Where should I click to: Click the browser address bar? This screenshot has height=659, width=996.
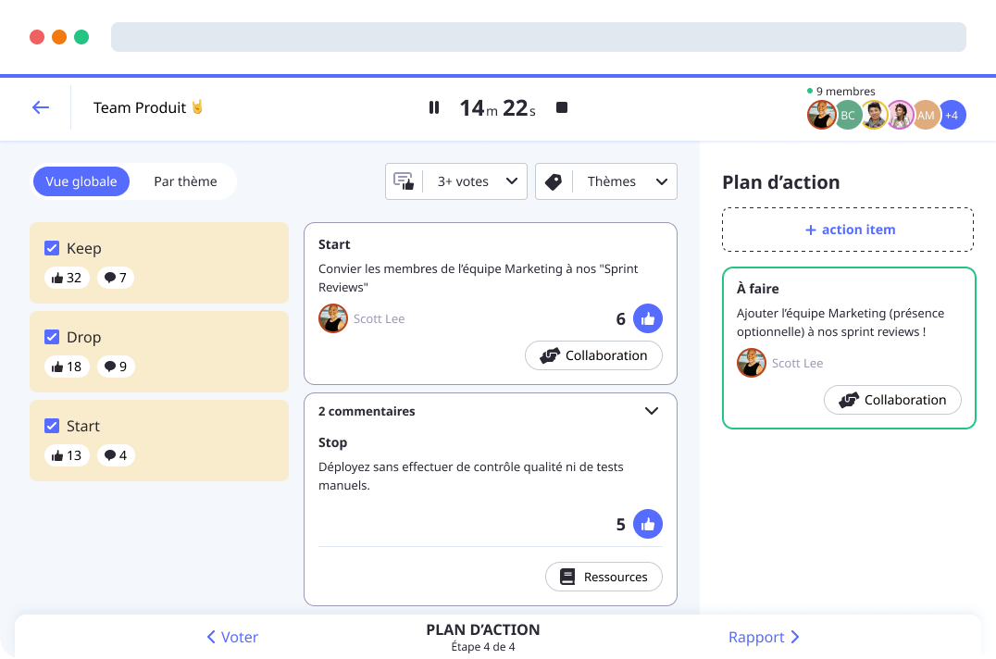(x=539, y=37)
